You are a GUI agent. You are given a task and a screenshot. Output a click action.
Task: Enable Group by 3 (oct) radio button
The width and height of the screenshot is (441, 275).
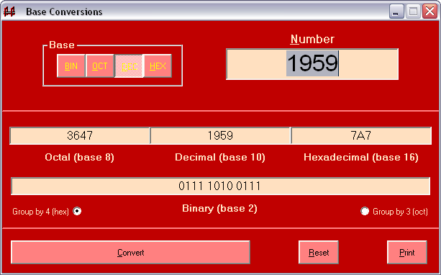[x=365, y=211]
